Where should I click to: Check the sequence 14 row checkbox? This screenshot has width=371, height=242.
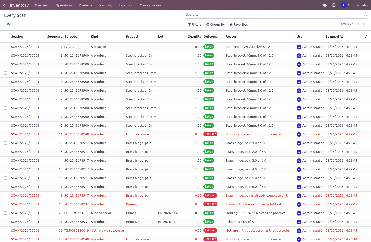click(x=6, y=161)
